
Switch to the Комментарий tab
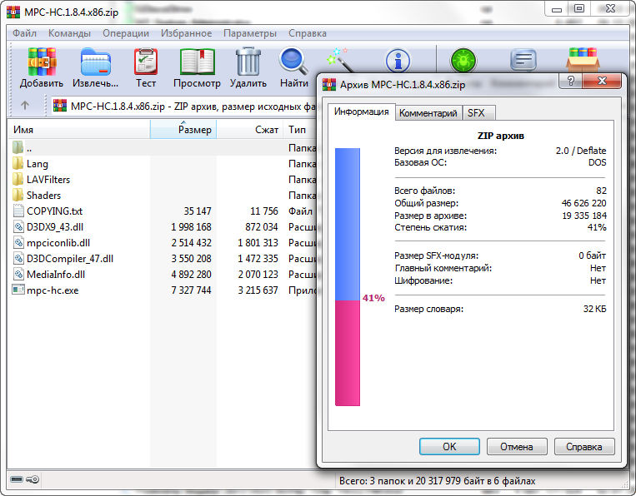pyautogui.click(x=428, y=113)
